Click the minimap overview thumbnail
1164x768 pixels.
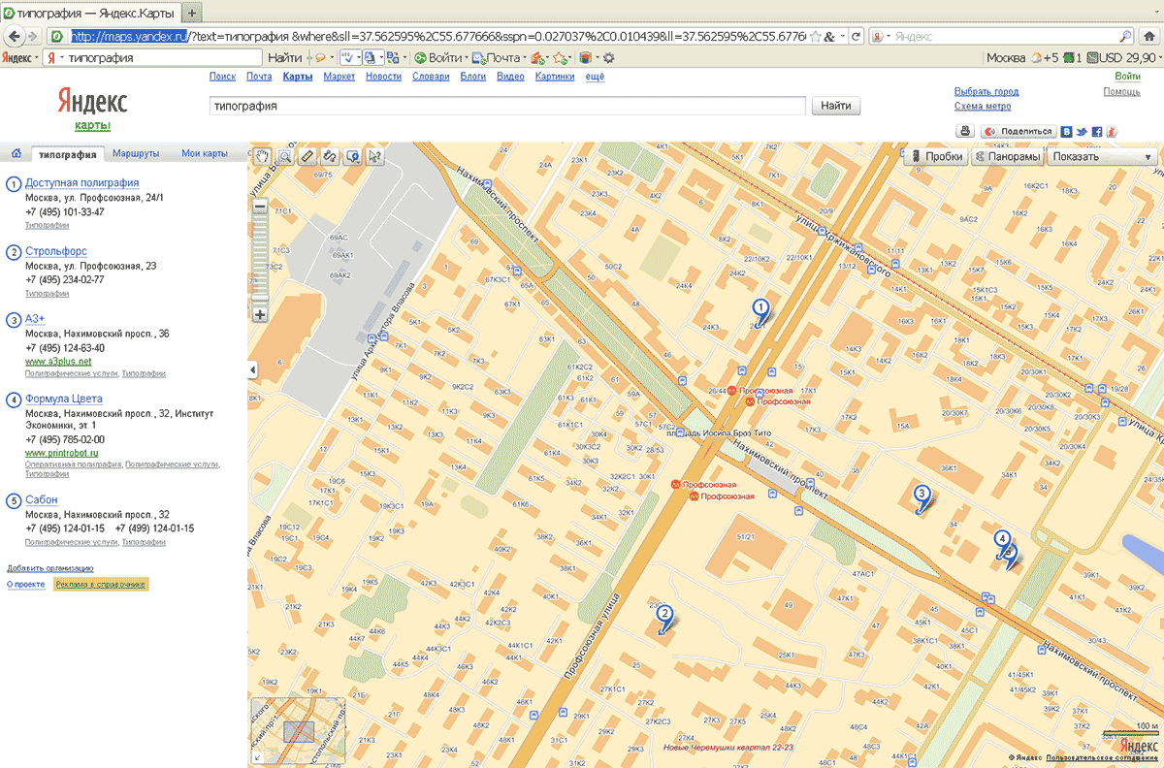[x=299, y=731]
